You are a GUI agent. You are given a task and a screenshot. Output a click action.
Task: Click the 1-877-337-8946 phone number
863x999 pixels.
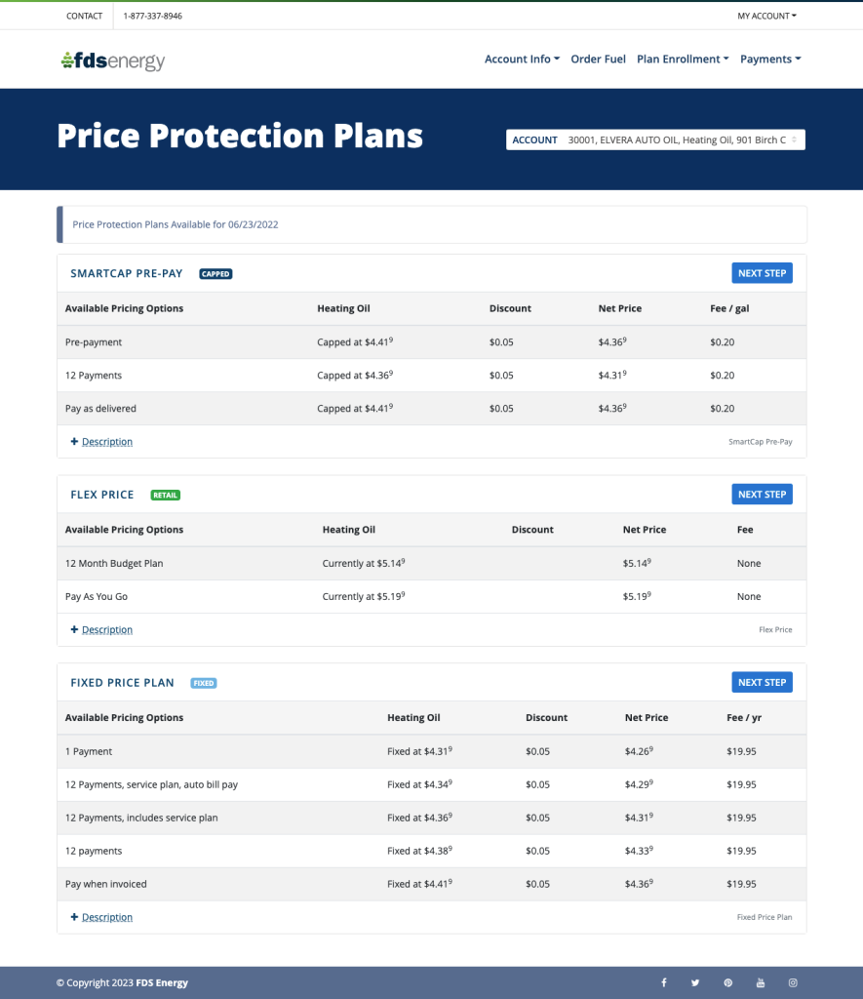pos(152,16)
